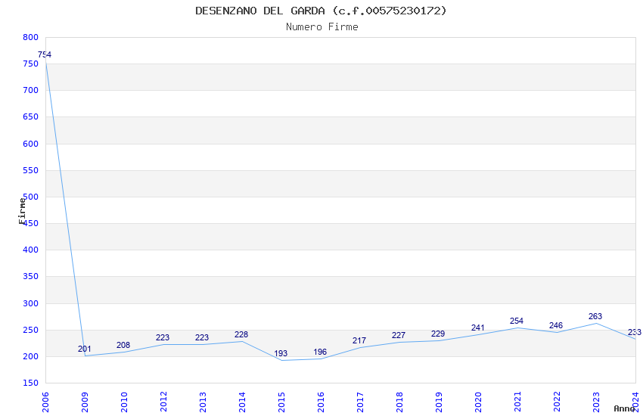Click y-axis value 150
Image resolution: width=643 pixels, height=416 pixels.
click(x=31, y=383)
